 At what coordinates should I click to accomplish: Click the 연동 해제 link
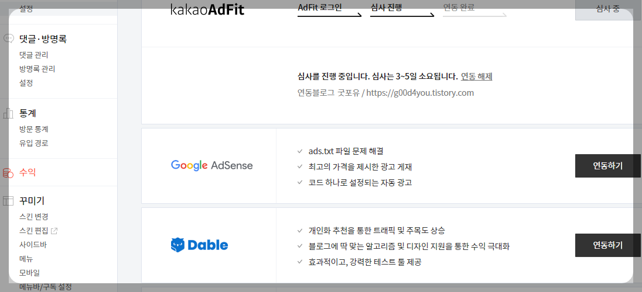[x=477, y=77]
